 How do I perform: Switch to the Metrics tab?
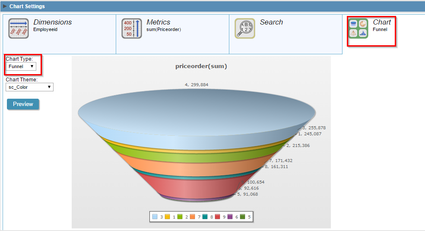[159, 22]
